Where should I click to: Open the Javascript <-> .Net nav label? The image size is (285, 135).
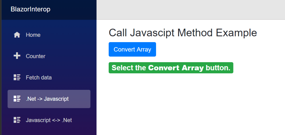pos(49,120)
